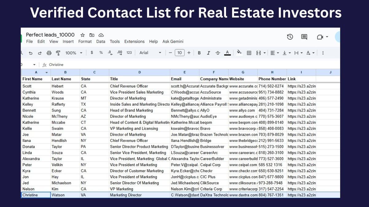Open text wrapping dropdown
The height and width of the screenshot is (207, 369).
[298, 53]
